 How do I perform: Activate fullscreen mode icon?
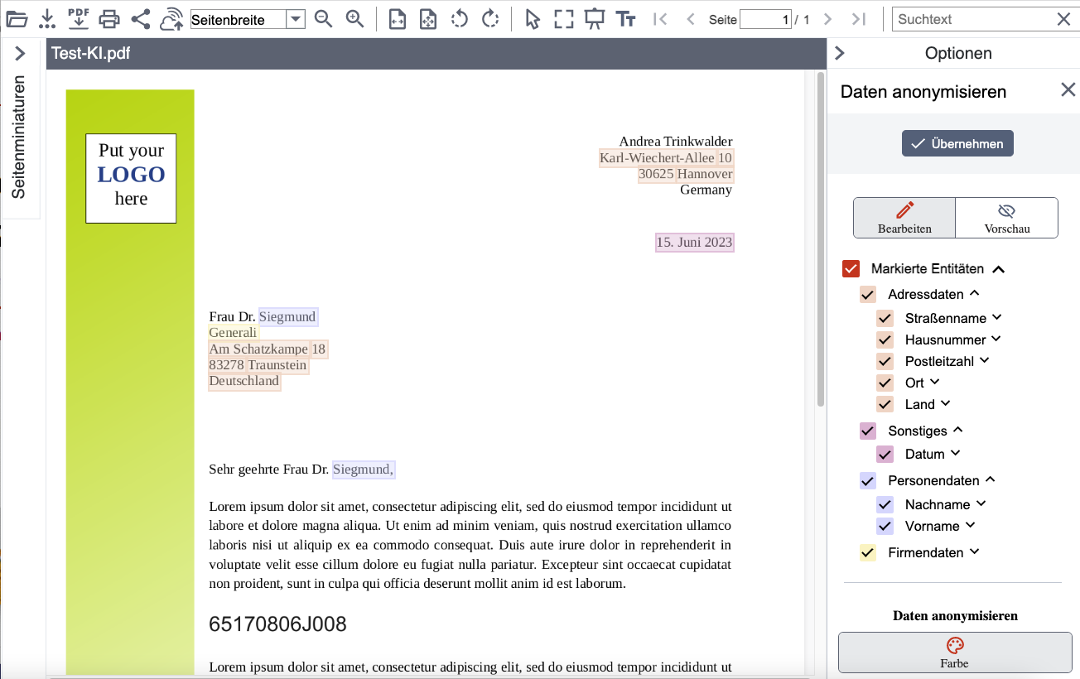pyautogui.click(x=564, y=19)
